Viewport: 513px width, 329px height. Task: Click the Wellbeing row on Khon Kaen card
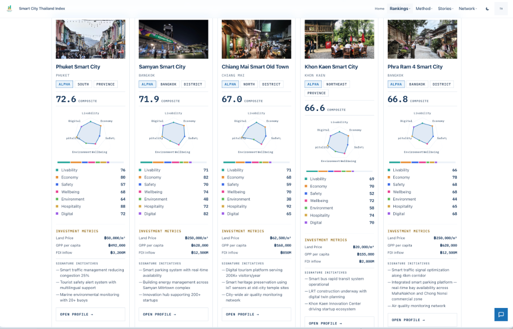(x=339, y=200)
